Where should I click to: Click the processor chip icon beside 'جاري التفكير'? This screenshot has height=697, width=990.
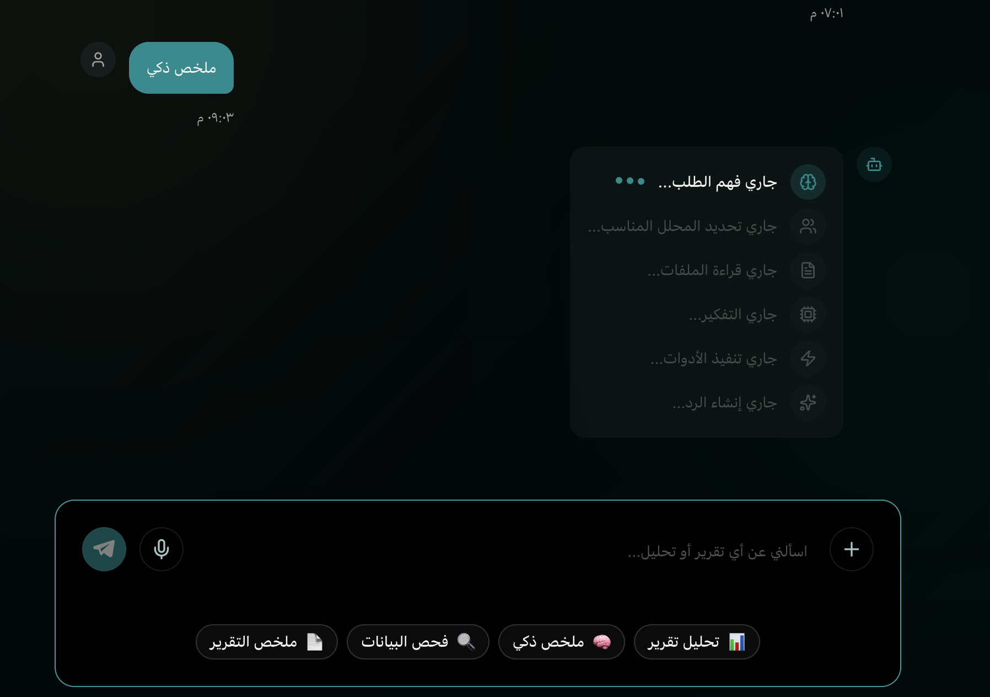click(808, 314)
